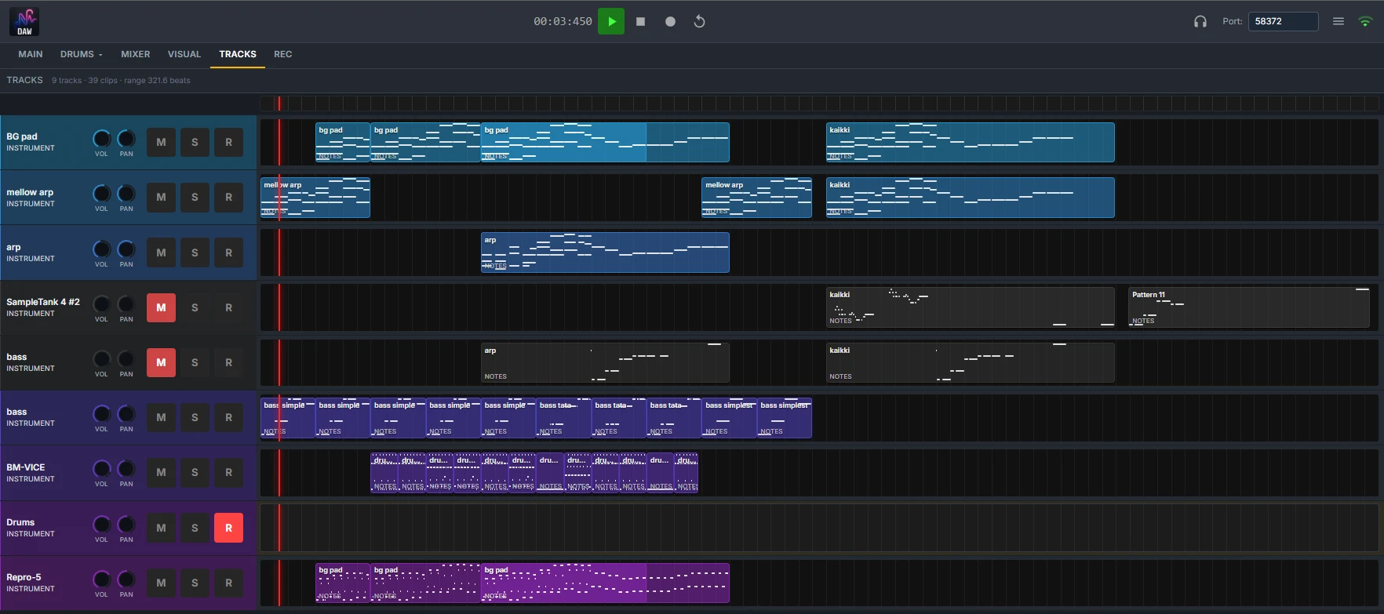The height and width of the screenshot is (614, 1384).
Task: Select the BM-VICE track name
Action: tap(26, 467)
